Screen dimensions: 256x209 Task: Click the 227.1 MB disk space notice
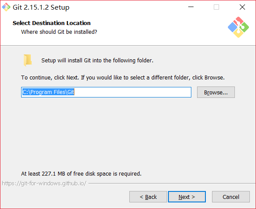[81, 174]
